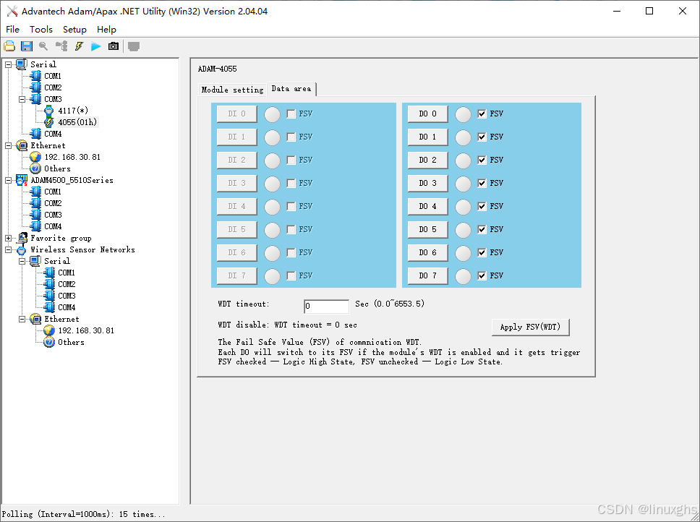This screenshot has width=700, height=522.
Task: Click the Apply FSV(WDT) button
Action: pyautogui.click(x=530, y=327)
